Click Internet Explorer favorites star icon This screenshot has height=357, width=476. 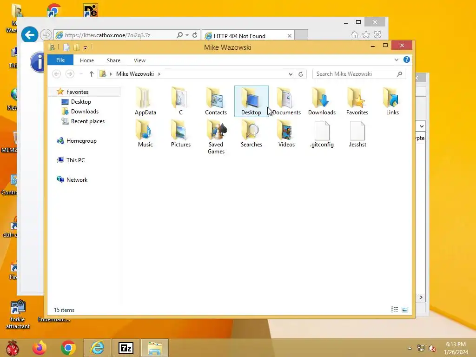pos(366,34)
